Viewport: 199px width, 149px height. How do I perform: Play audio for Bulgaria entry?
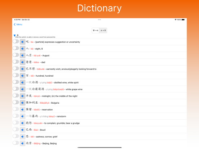(23, 103)
